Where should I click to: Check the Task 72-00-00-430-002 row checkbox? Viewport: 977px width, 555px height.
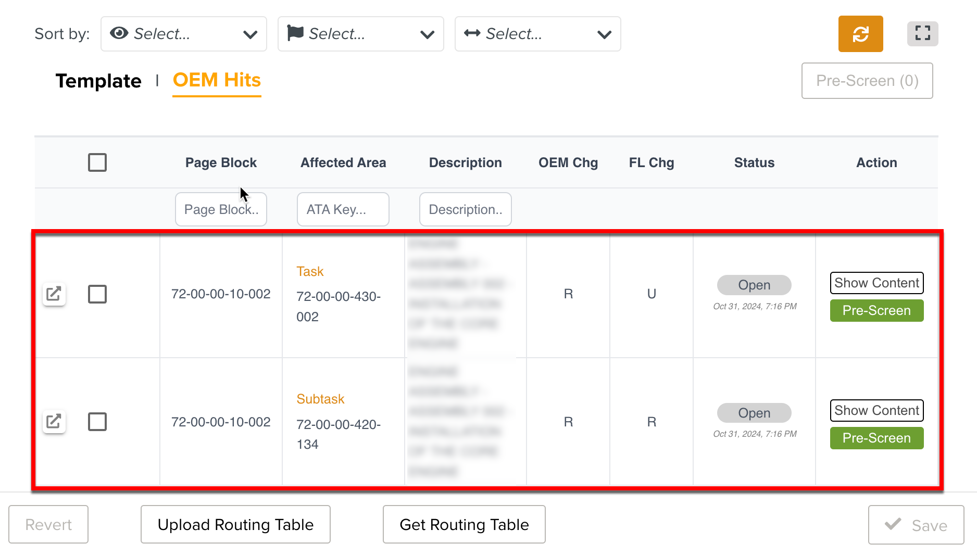point(97,294)
